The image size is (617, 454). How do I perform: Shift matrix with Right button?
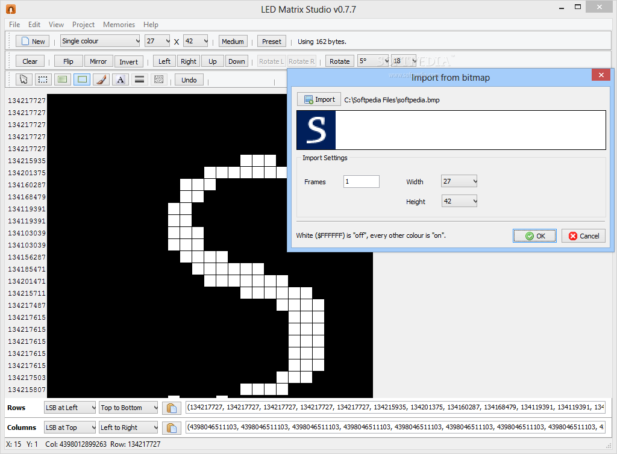click(x=189, y=61)
